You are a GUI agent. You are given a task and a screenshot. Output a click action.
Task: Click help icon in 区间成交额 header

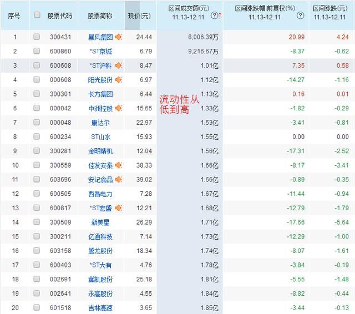click(x=214, y=16)
